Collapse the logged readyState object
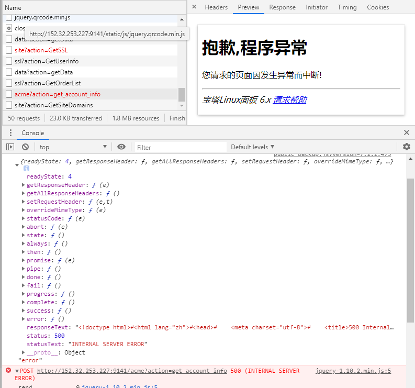The image size is (415, 388). point(17,165)
